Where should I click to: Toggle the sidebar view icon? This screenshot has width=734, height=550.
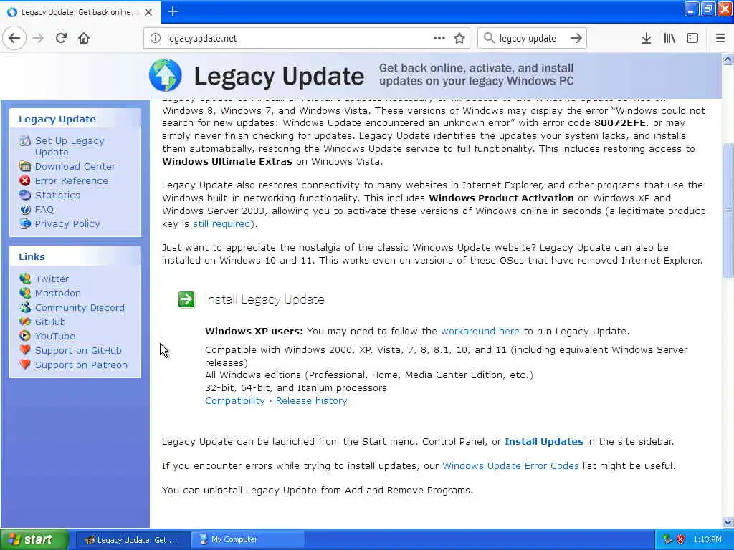[x=692, y=39]
